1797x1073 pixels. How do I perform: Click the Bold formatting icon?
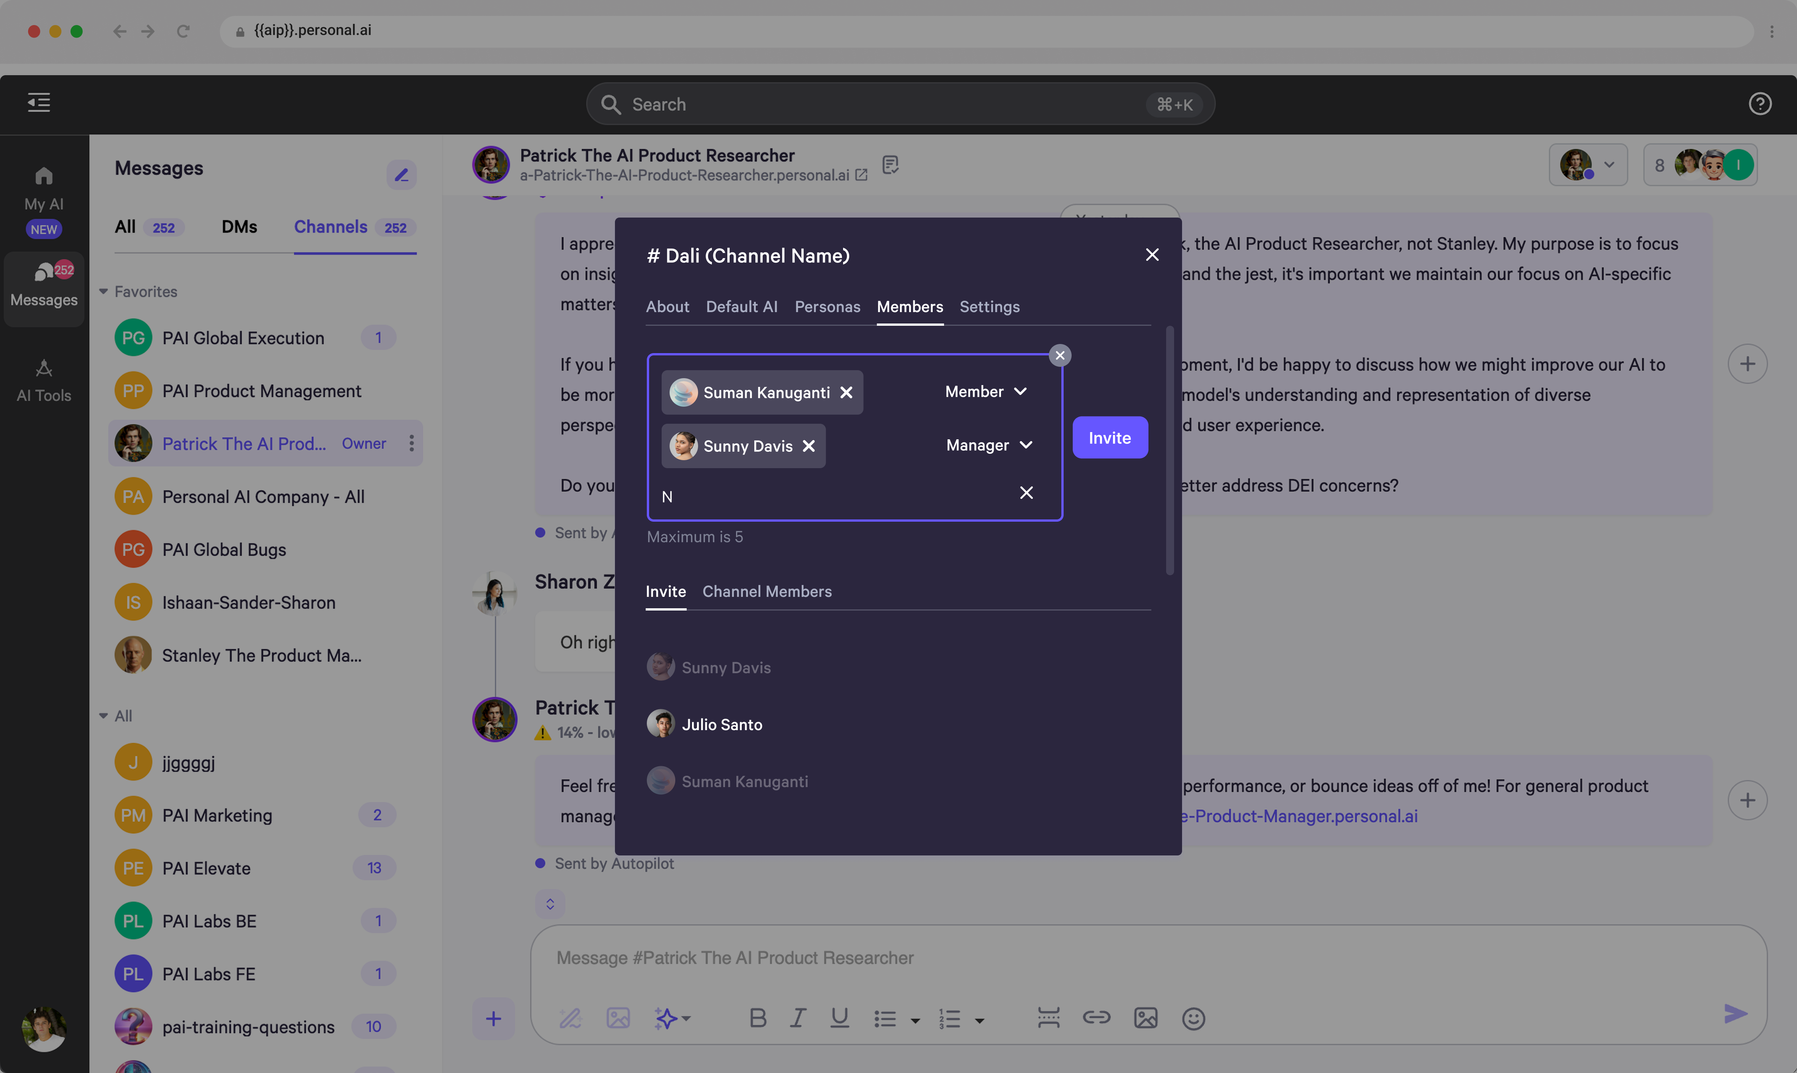758,1018
